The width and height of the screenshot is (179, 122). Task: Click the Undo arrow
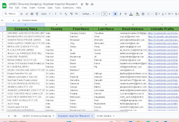22,14
